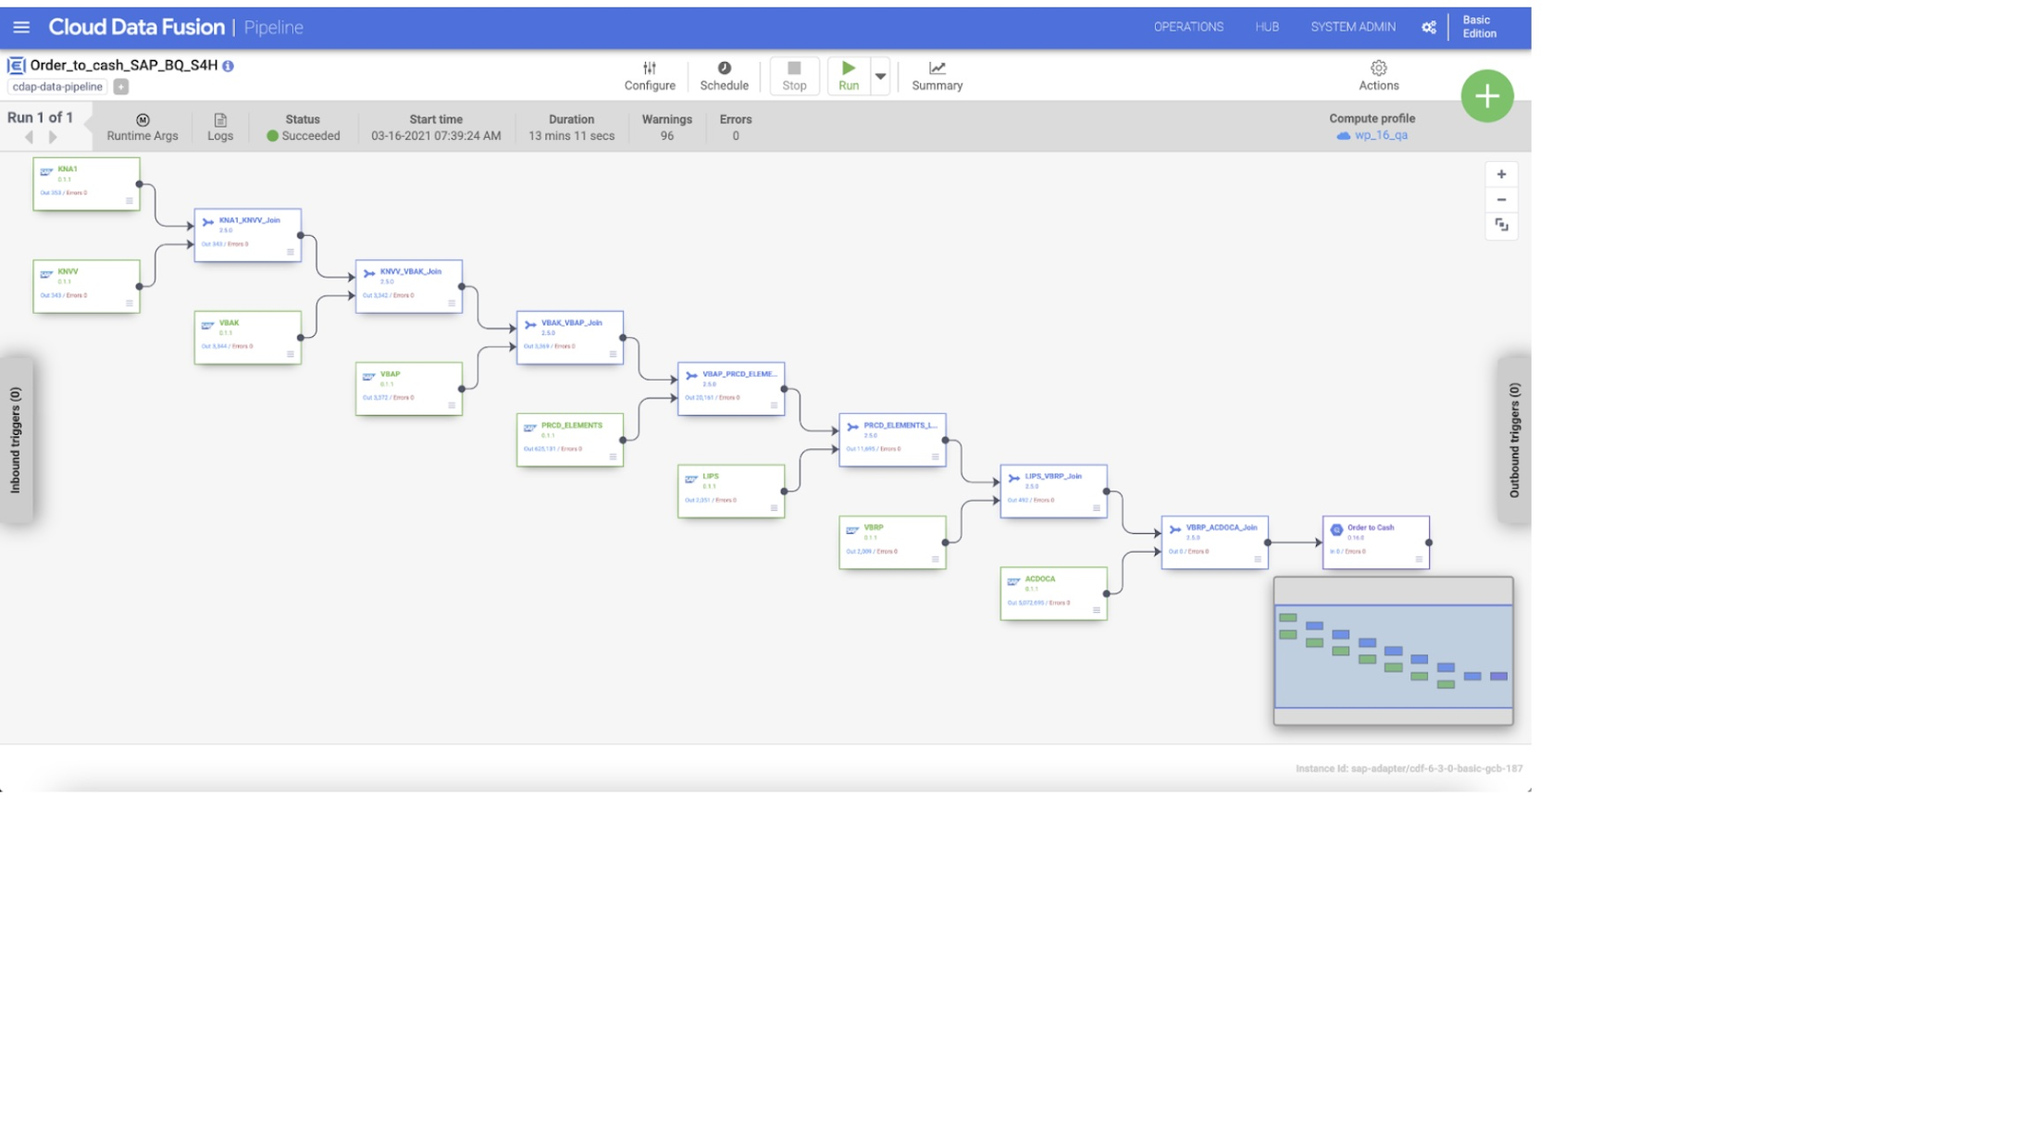Viewport: 2036px width, 1146px height.
Task: Expand the Inbound triggers panel
Action: click(x=16, y=440)
